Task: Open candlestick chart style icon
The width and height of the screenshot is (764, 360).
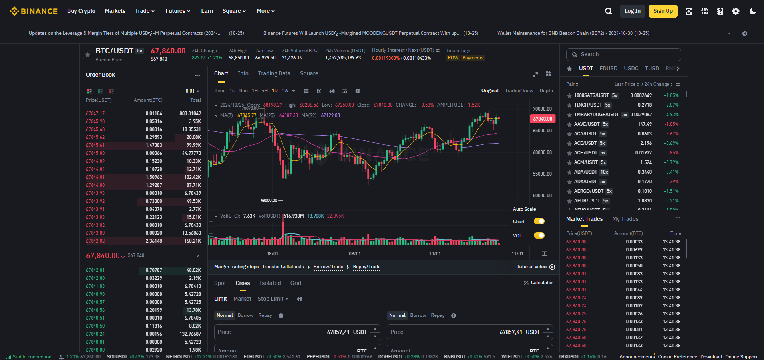Action: (x=332, y=91)
